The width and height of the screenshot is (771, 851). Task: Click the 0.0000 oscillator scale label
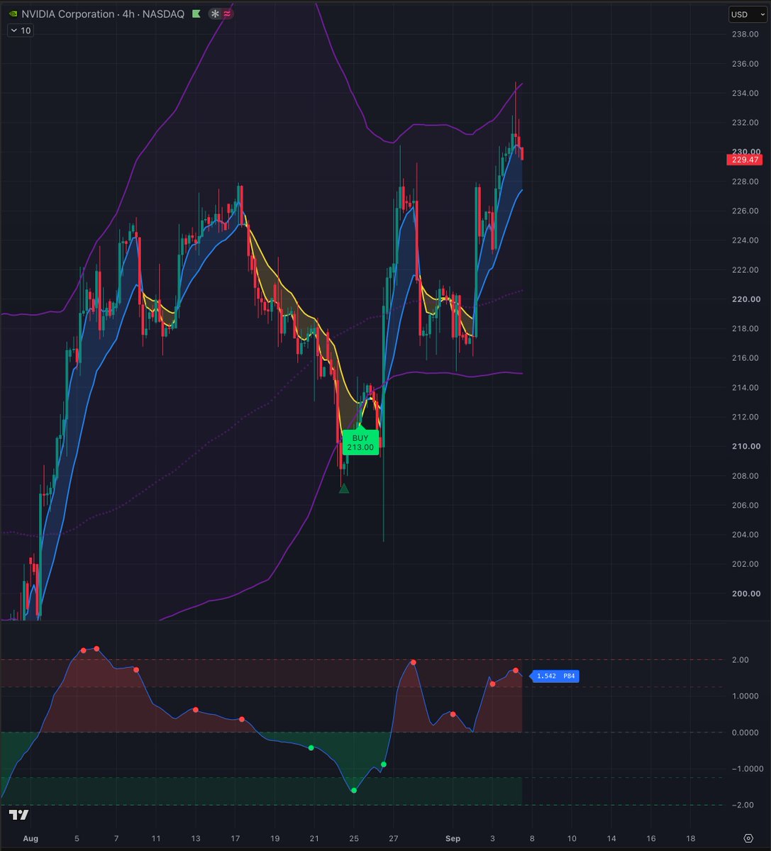point(745,733)
